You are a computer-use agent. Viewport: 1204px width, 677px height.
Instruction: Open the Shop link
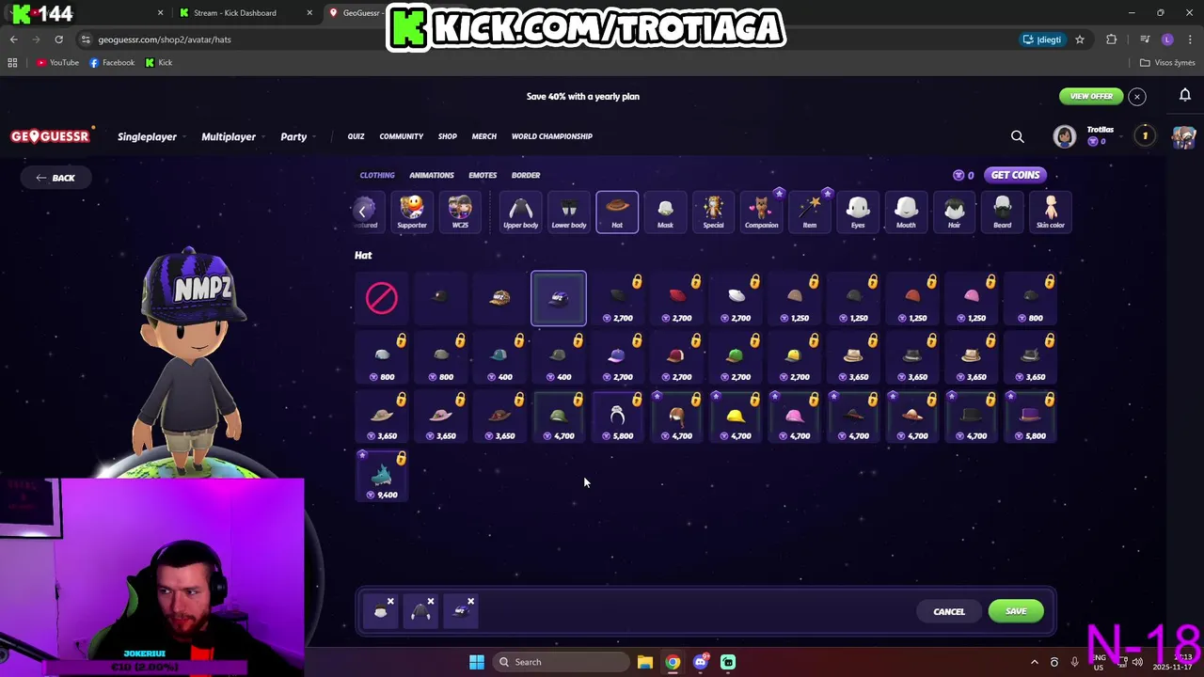(x=448, y=136)
